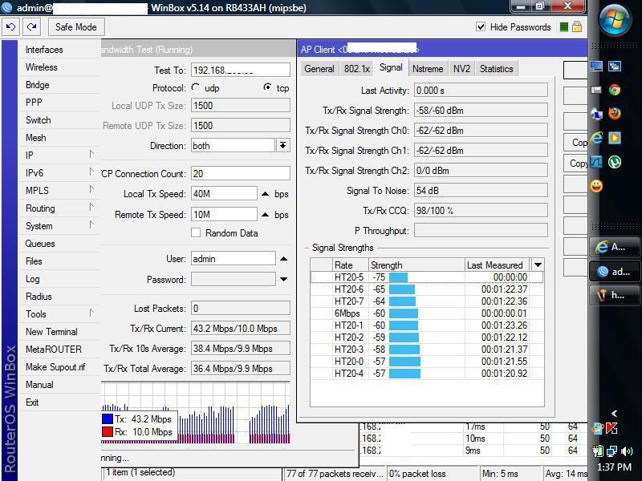Open Firefox using its desktop icon
The image size is (642, 481).
[x=615, y=112]
